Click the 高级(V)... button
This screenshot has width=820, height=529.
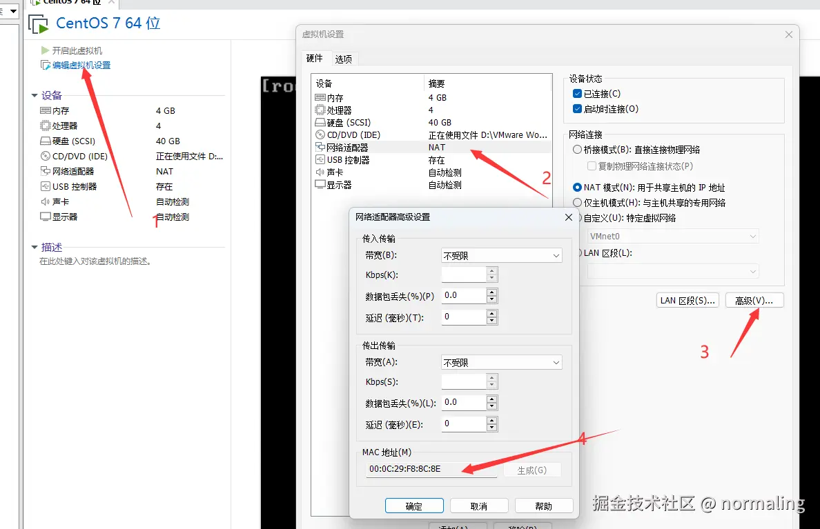(754, 301)
